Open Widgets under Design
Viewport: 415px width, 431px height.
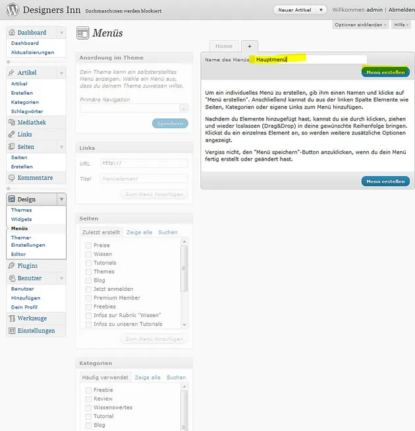click(x=22, y=219)
